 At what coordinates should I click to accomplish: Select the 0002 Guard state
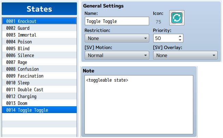click(39, 28)
